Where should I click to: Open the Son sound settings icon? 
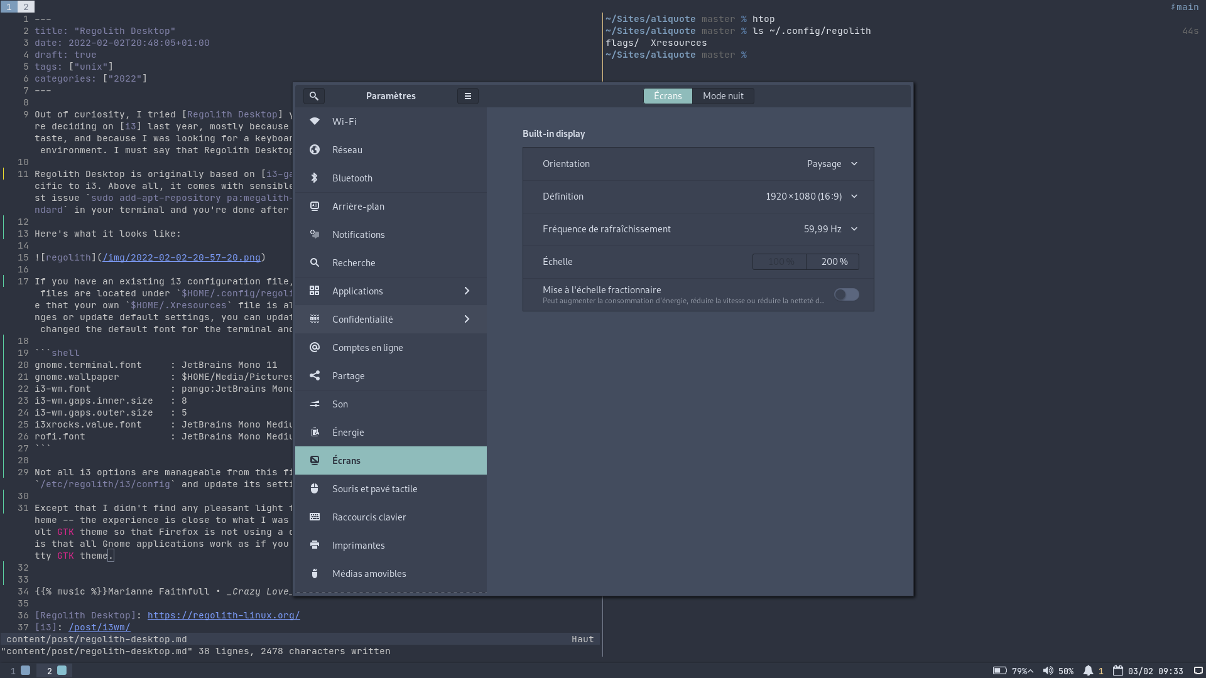pos(315,404)
